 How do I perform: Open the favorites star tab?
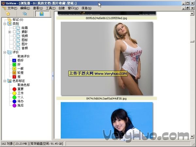[24, 14]
